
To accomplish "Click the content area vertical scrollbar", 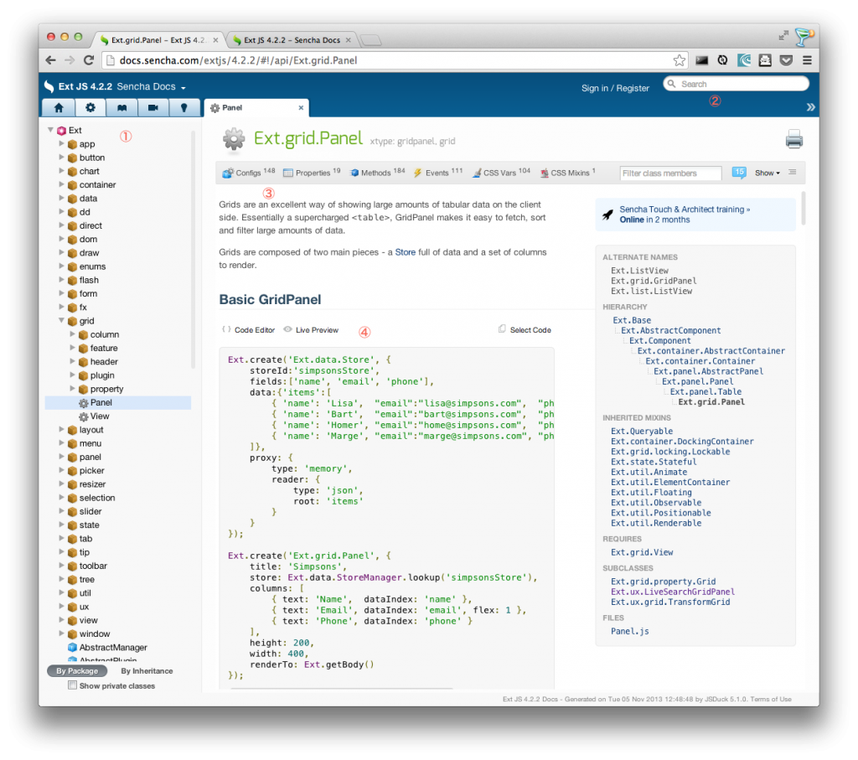I will click(804, 208).
